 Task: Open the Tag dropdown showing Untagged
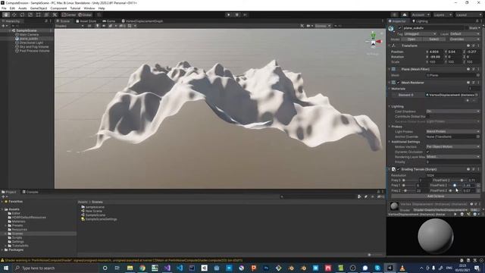pos(420,33)
